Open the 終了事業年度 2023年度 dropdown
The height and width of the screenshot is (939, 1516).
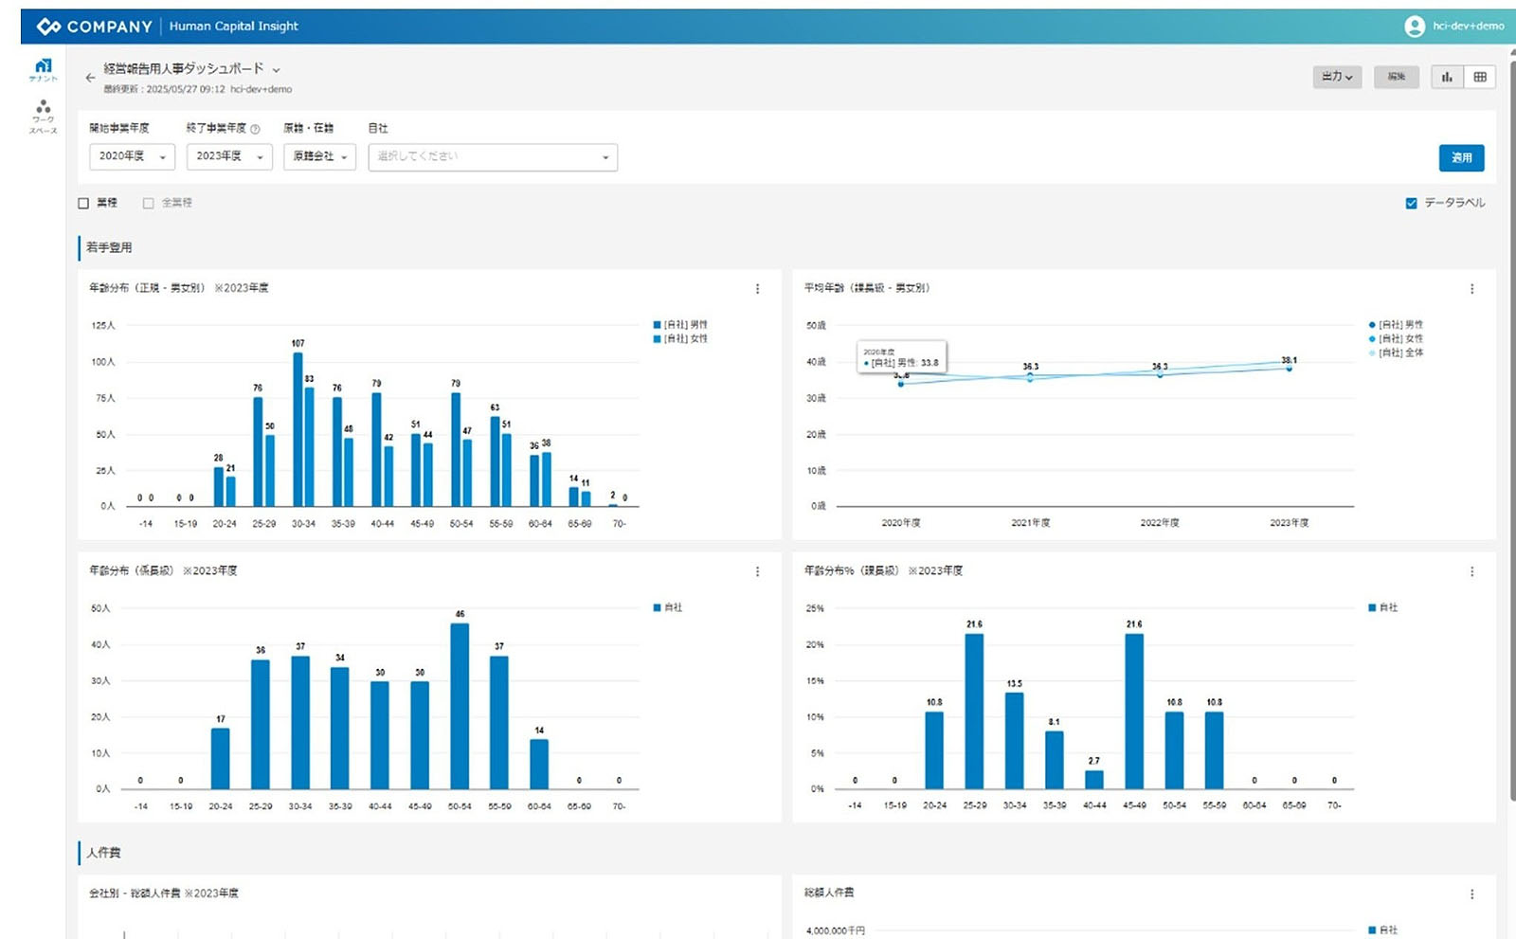[229, 156]
